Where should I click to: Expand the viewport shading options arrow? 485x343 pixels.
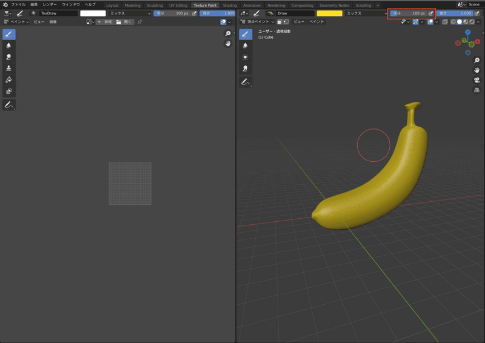click(x=478, y=22)
